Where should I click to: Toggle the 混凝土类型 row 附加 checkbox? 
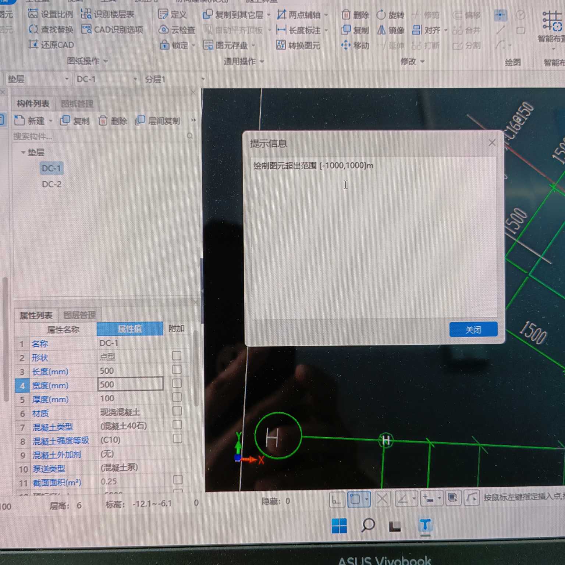pos(177,424)
